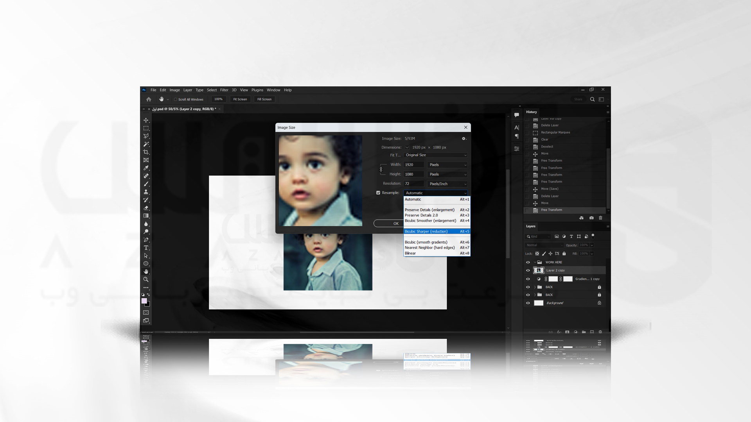The width and height of the screenshot is (751, 422).
Task: Uncheck the Resample checkbox
Action: (378, 193)
